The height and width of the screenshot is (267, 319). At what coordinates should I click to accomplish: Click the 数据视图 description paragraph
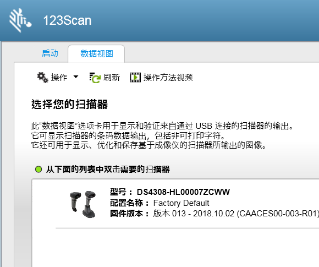click(x=162, y=135)
